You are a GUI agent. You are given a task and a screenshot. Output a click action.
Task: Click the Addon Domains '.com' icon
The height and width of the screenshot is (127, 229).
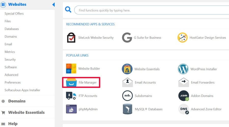[183, 96]
